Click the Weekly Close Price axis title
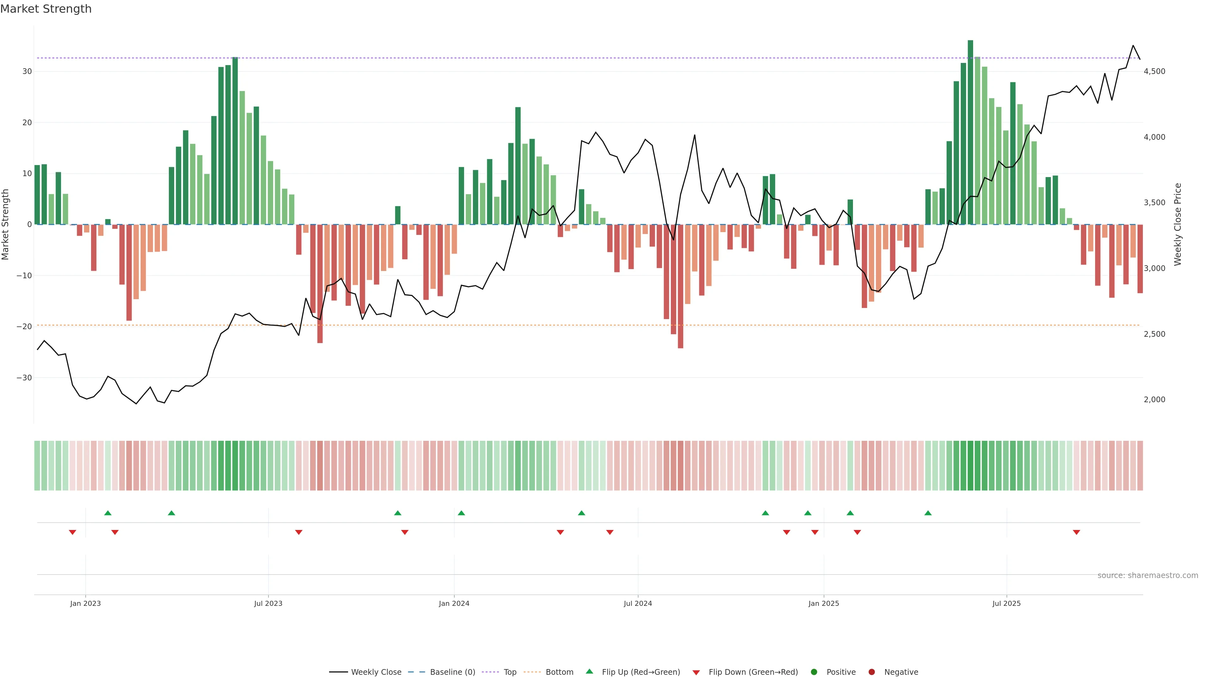The image size is (1214, 683). pyautogui.click(x=1178, y=225)
